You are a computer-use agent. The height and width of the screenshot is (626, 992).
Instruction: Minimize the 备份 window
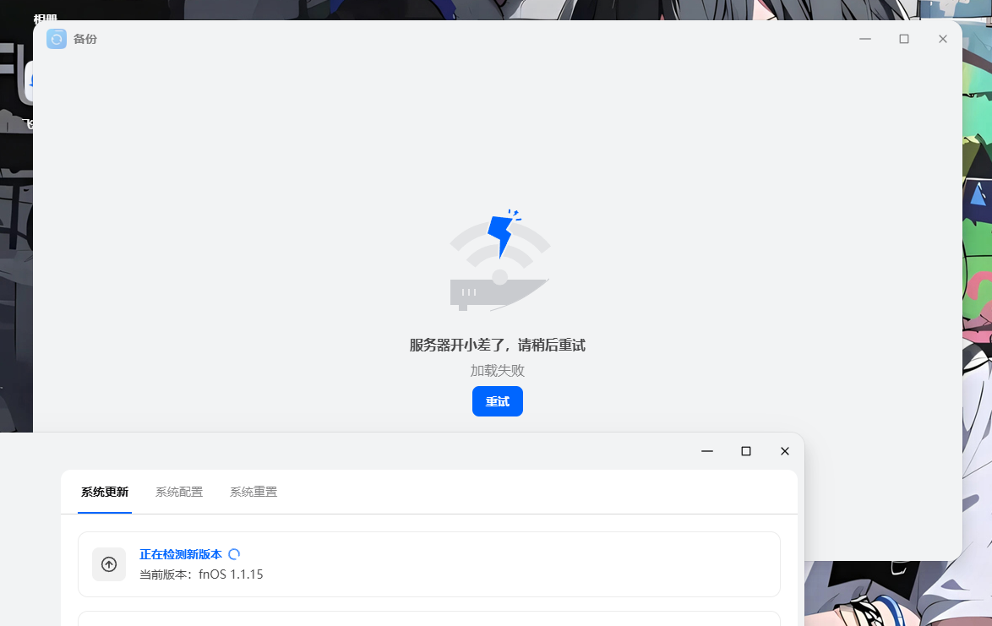tap(864, 38)
